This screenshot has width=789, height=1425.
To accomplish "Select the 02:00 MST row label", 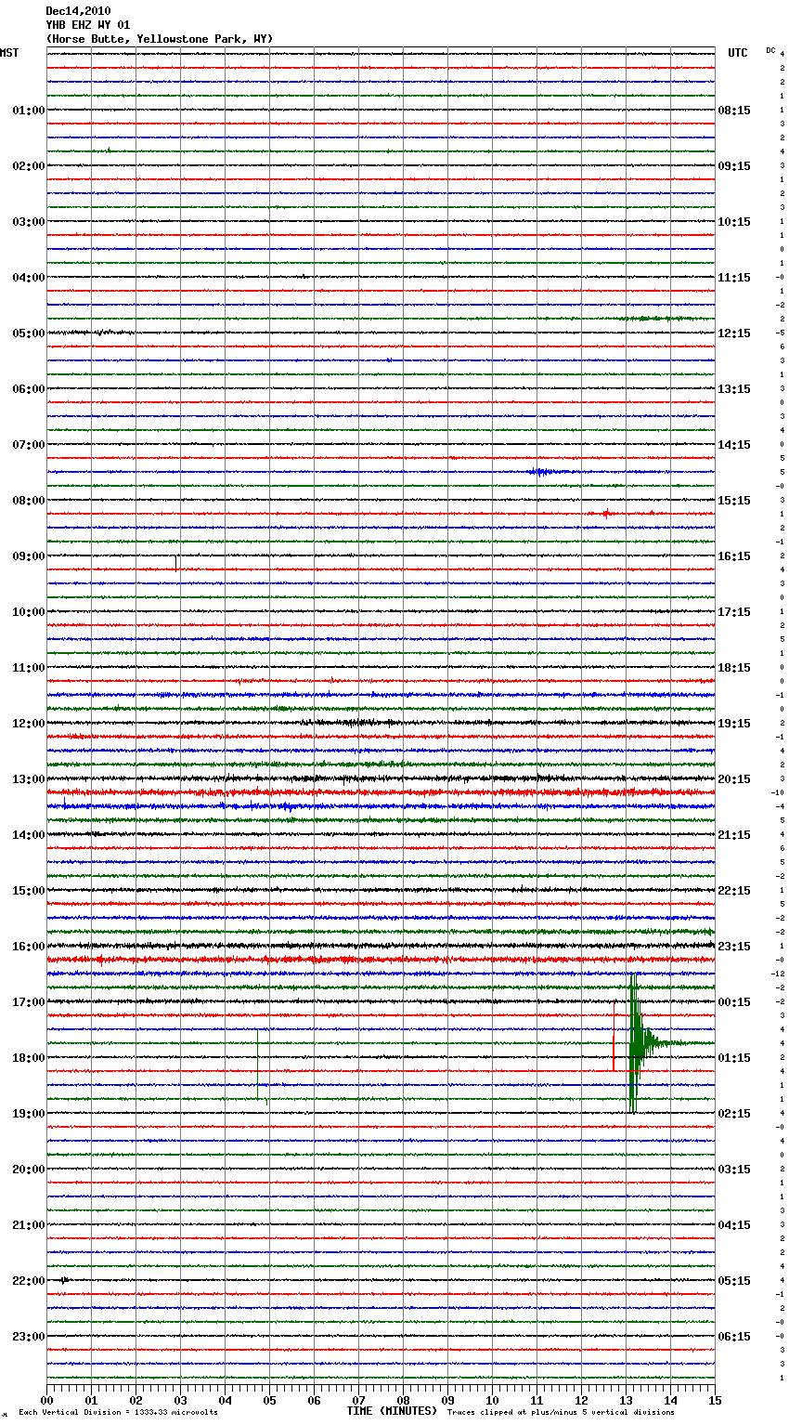I will pos(29,166).
